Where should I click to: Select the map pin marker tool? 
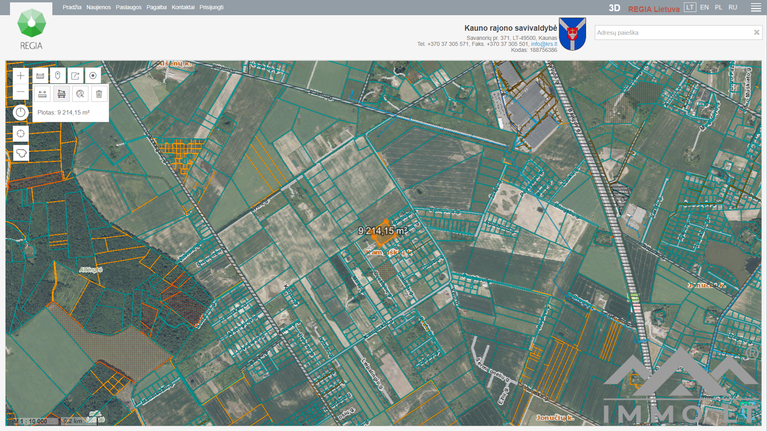(58, 76)
